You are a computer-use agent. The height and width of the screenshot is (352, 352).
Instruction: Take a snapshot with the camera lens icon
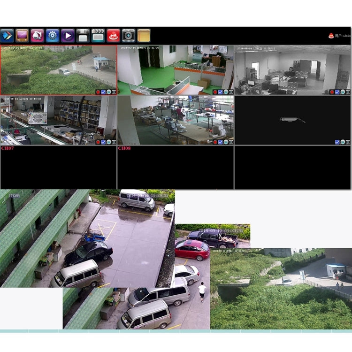[x=128, y=36]
